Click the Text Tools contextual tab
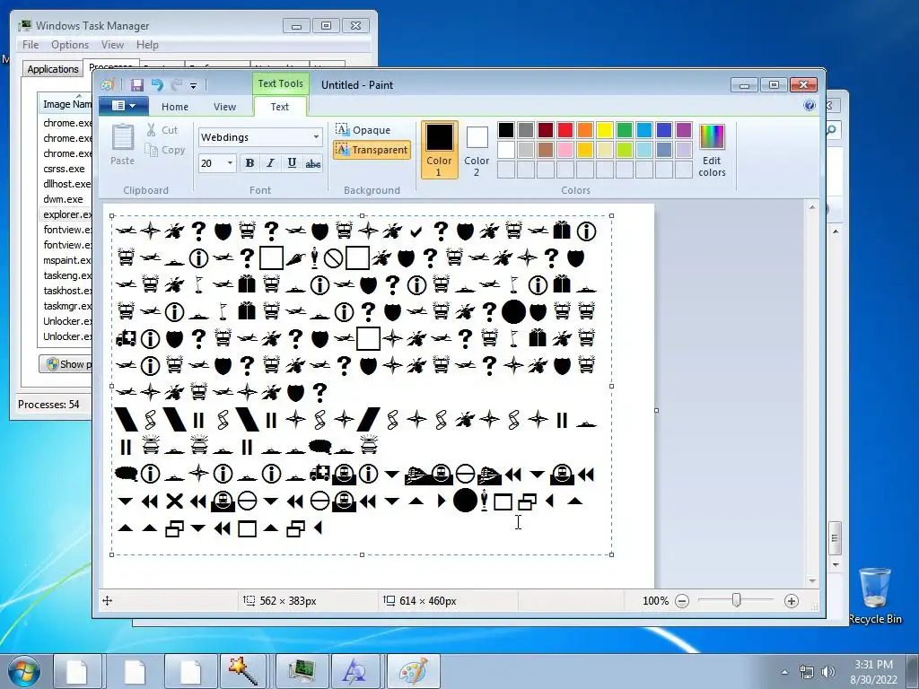Viewport: 919px width, 689px height. coord(280,83)
